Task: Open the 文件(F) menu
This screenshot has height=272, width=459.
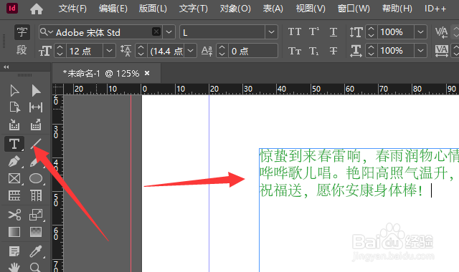Action: pos(72,9)
